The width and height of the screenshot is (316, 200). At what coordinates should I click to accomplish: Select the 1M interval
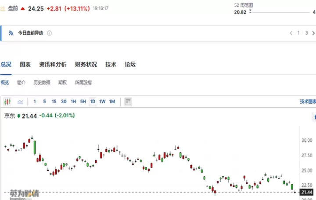coord(112,102)
